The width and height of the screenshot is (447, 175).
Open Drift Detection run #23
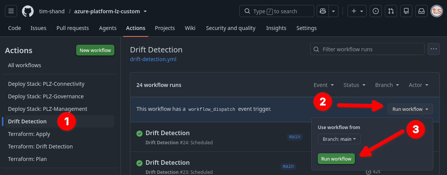[168, 162]
